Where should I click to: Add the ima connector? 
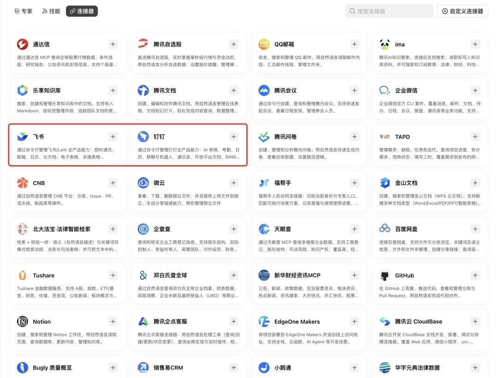pyautogui.click(x=475, y=44)
